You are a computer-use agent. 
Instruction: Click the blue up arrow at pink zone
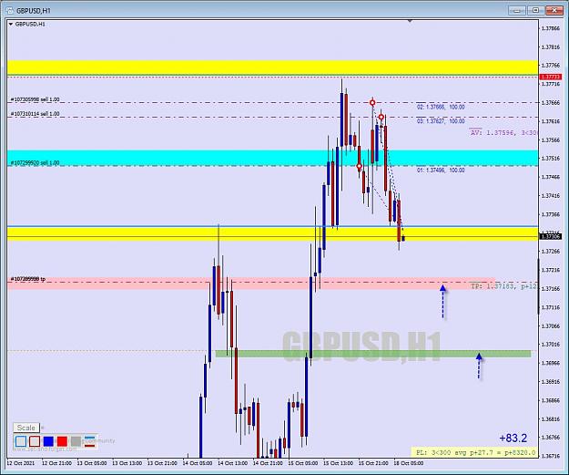click(442, 302)
